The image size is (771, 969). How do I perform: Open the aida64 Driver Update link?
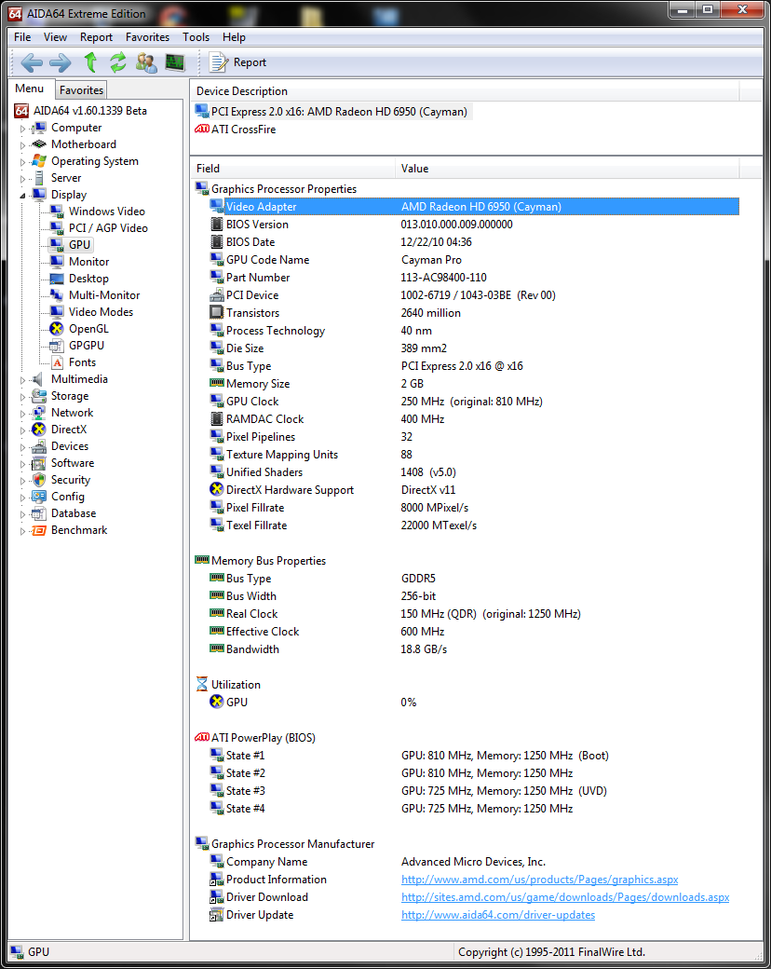pyautogui.click(x=498, y=915)
